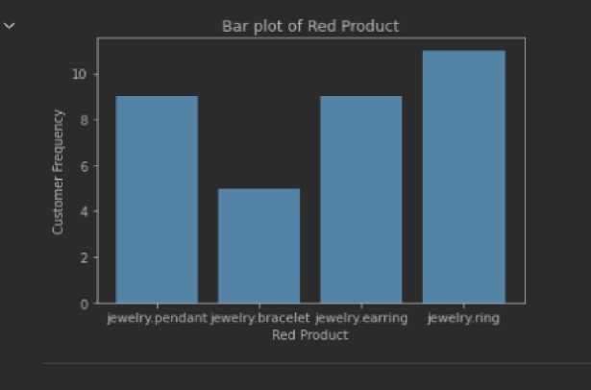Click the jewelry.earring bar
The width and height of the screenshot is (591, 390).
tap(360, 200)
